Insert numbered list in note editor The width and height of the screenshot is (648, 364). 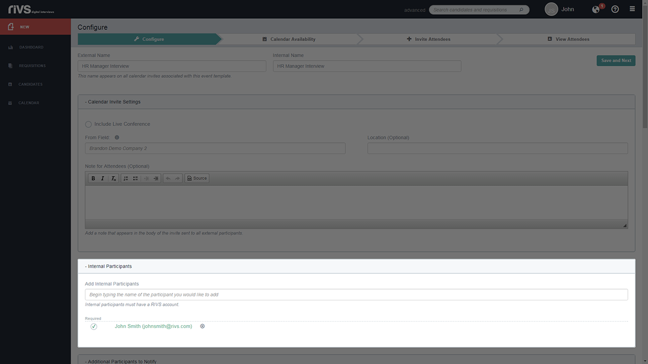126,178
